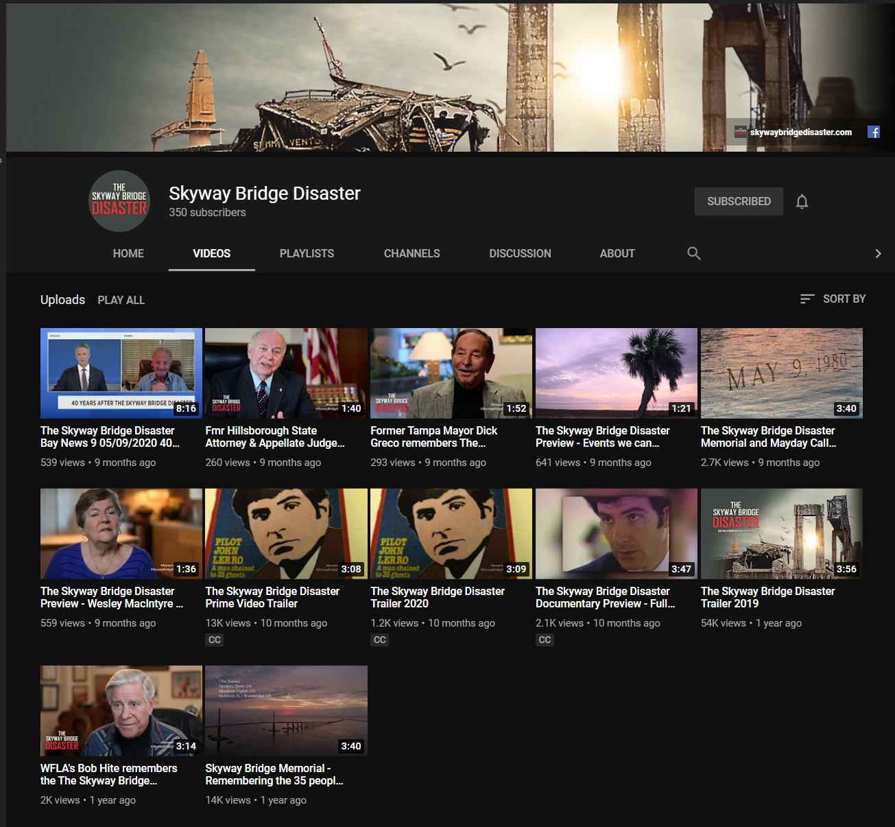Play the Pilot John Lerro thumbnail (3:08)
This screenshot has width=895, height=827.
coord(287,534)
